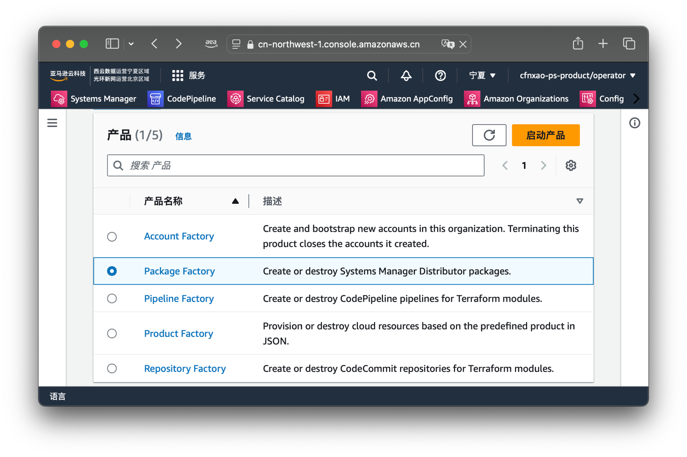687x457 pixels.
Task: Open the help question mark icon
Action: (x=440, y=75)
